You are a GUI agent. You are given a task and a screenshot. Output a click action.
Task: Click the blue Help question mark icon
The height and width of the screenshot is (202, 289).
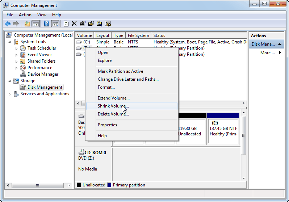point(46,24)
